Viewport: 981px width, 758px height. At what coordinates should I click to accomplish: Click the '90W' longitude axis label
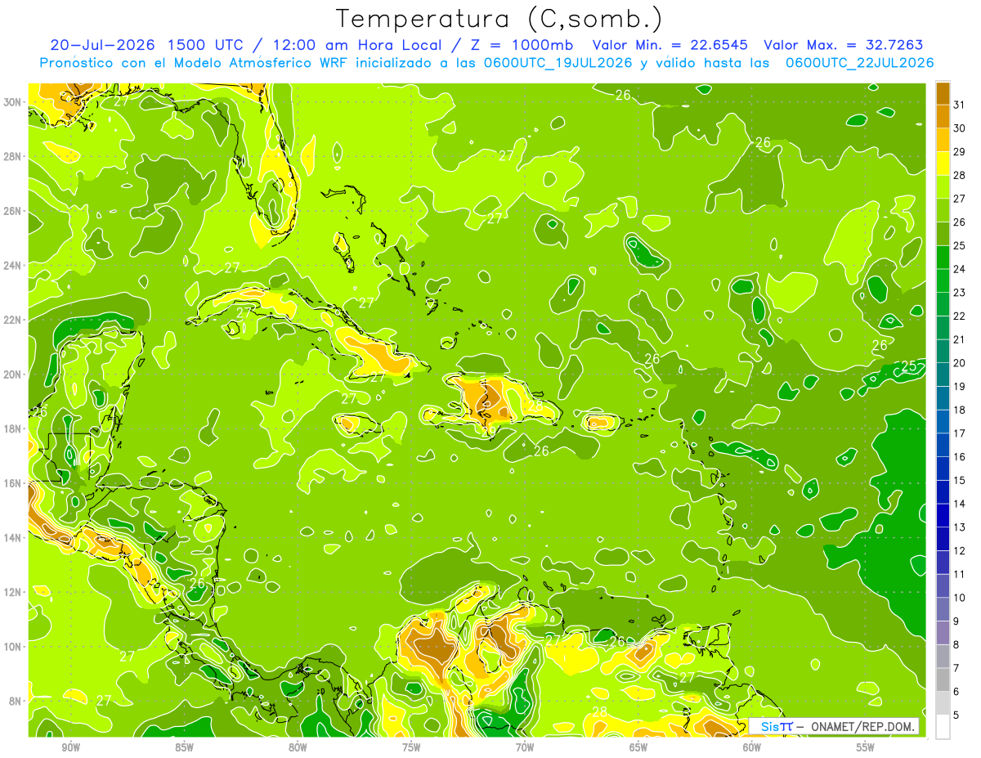pos(70,747)
